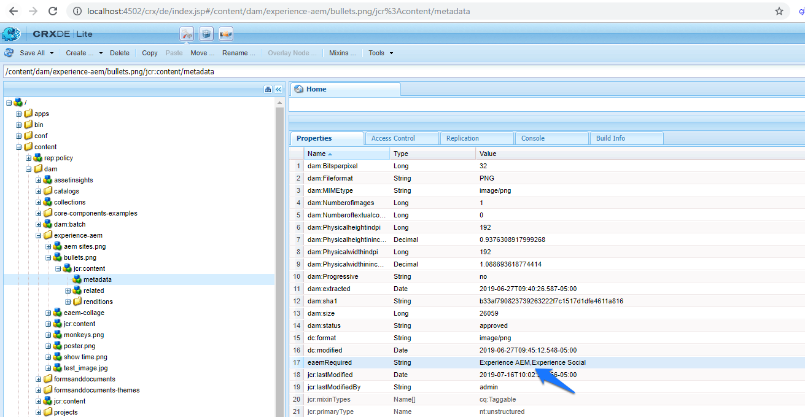Collapse the experience-aem folder
The height and width of the screenshot is (417, 805).
click(x=38, y=235)
